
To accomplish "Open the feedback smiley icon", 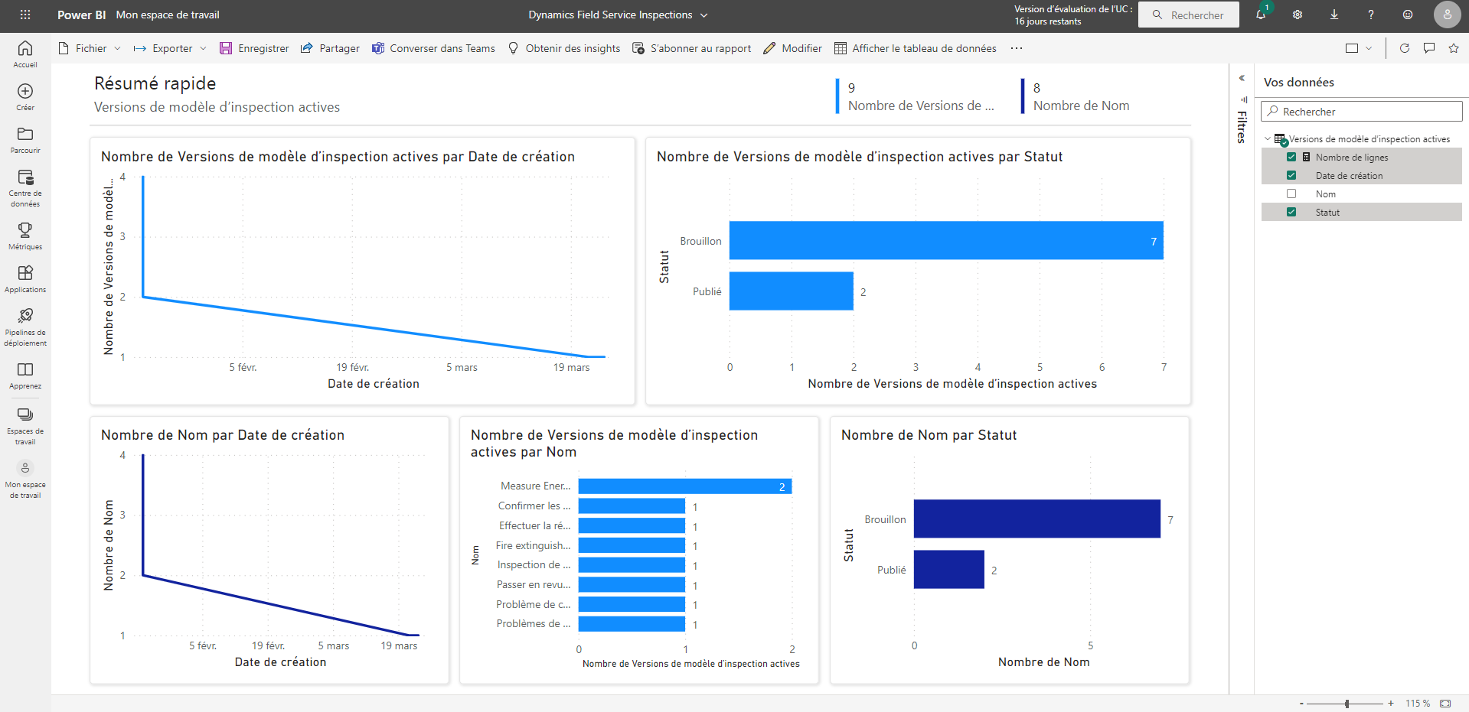I will tap(1408, 15).
